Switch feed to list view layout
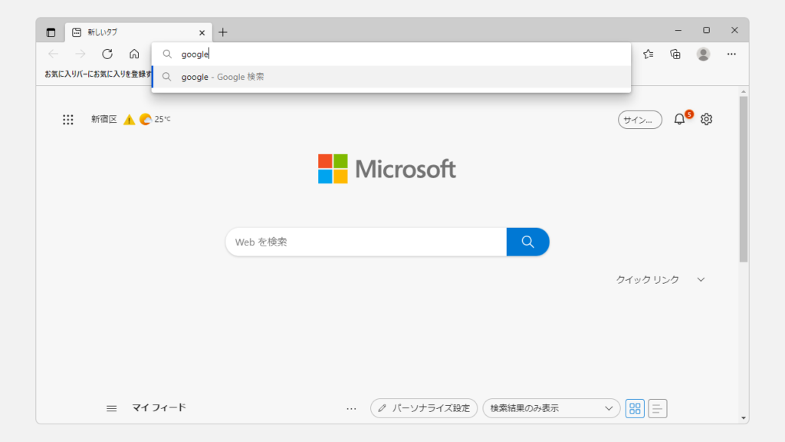 click(x=658, y=408)
